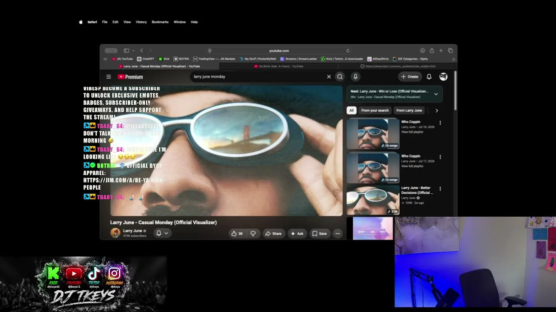556x312 pixels.
Task: Go to YouTube Premium home logo
Action: pos(130,77)
